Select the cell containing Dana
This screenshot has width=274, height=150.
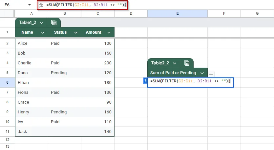click(x=32, y=73)
